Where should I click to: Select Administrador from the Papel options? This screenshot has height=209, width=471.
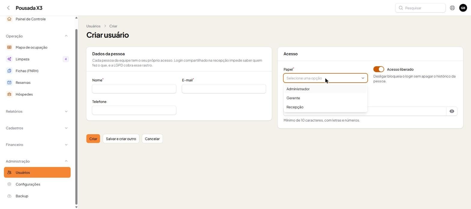tap(325, 89)
